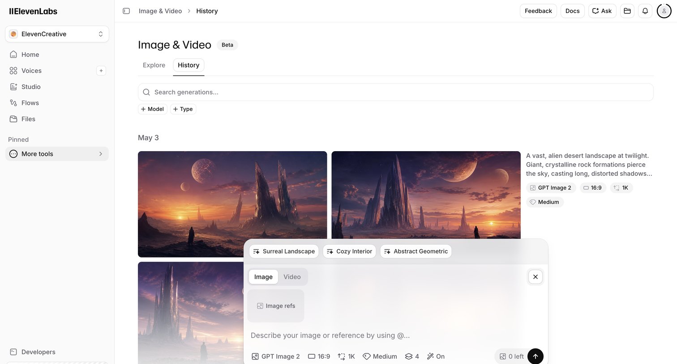Add a Type filter
This screenshot has height=364, width=677.
(183, 109)
